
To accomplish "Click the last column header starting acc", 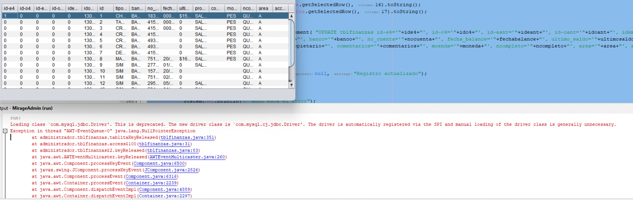I will pyautogui.click(x=281, y=8).
